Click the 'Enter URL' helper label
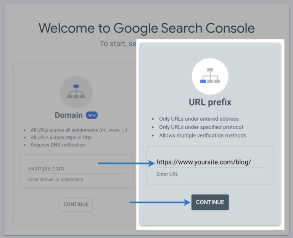Image resolution: width=293 pixels, height=238 pixels. (x=167, y=174)
